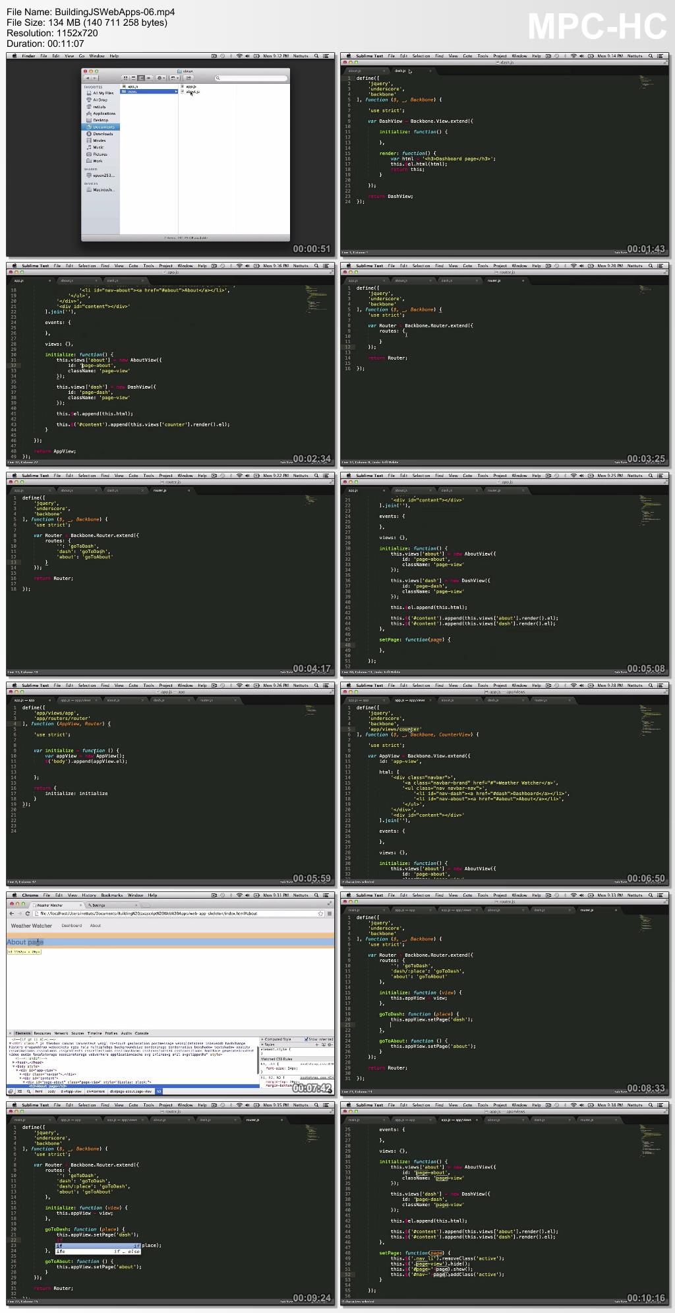675x1313 pixels.
Task: Select Downloads in the Finder sidebar
Action: [x=100, y=134]
